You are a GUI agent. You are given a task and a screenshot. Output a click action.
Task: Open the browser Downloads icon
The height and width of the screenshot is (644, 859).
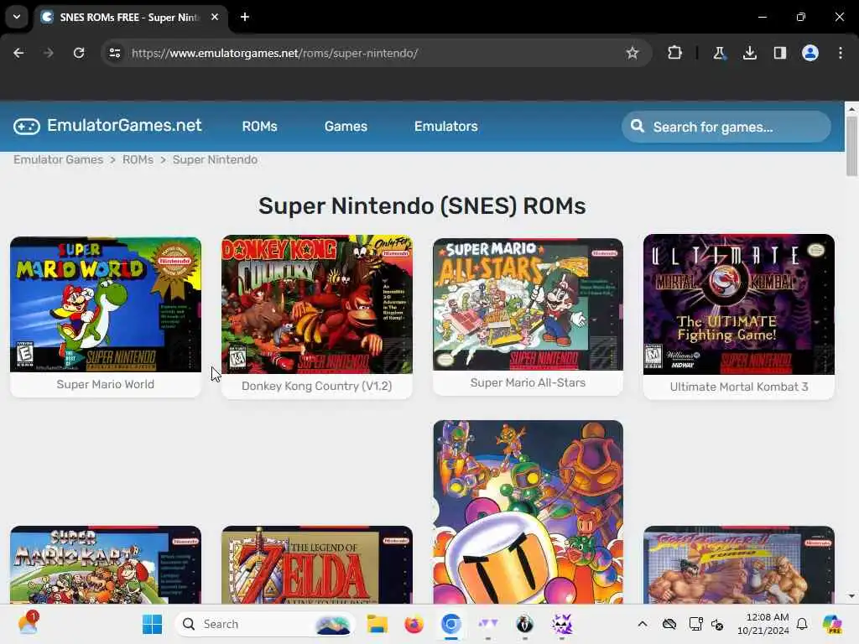point(749,53)
